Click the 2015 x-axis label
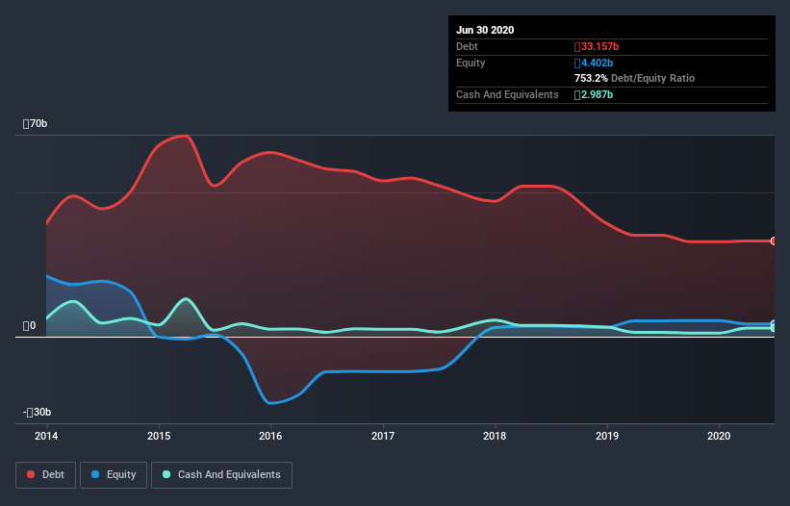 pos(159,436)
